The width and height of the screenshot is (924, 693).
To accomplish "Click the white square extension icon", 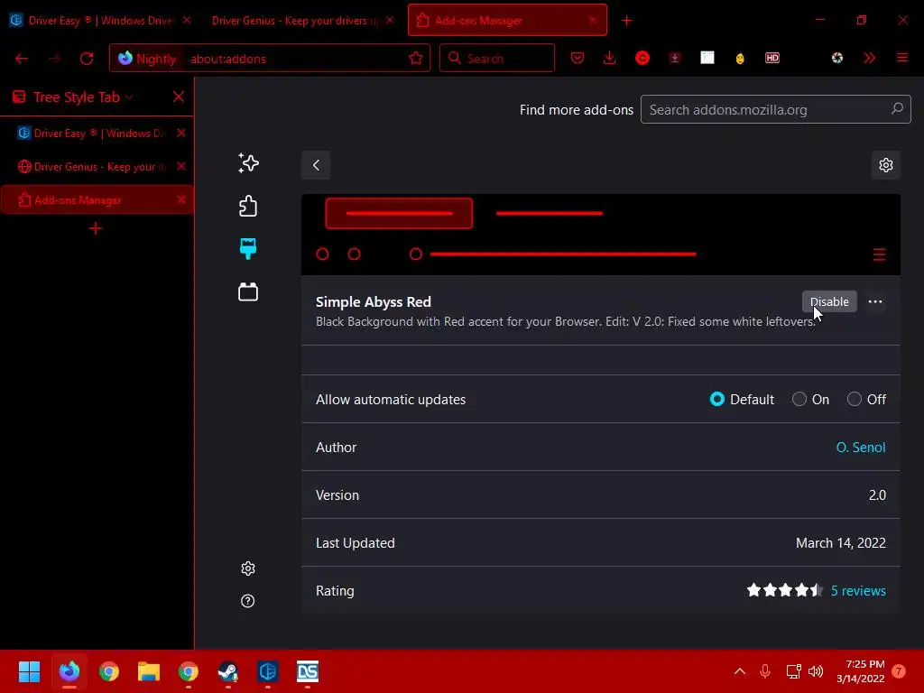I will tap(707, 58).
